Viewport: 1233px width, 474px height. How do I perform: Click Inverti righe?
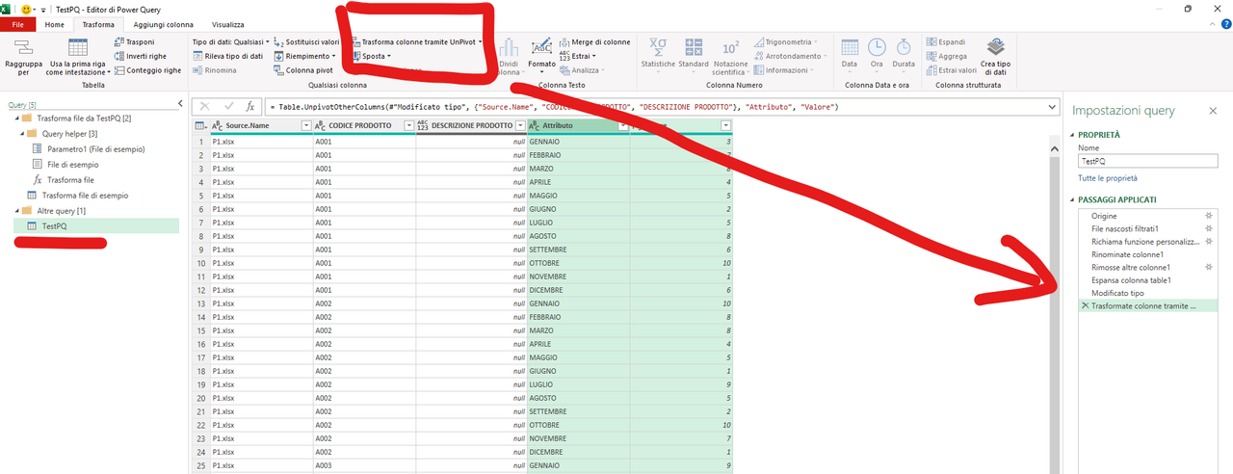[x=140, y=56]
